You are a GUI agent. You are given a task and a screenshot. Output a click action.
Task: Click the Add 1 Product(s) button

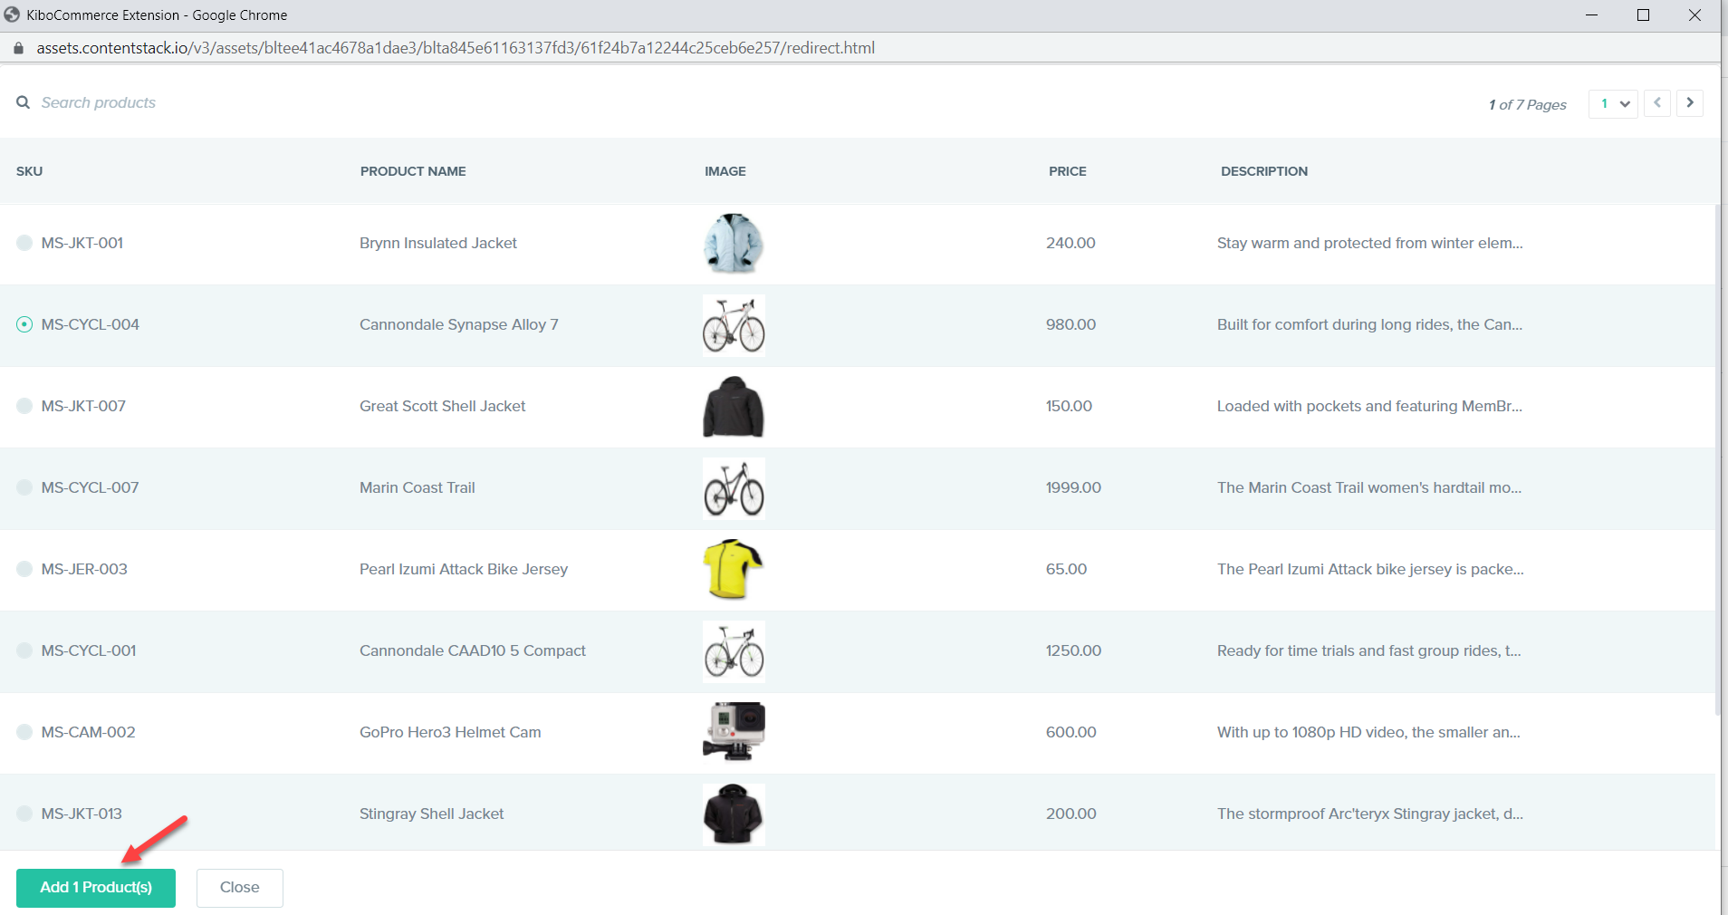(95, 888)
